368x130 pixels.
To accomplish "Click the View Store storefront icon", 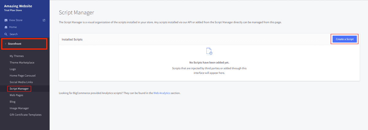I will pyautogui.click(x=6, y=20).
